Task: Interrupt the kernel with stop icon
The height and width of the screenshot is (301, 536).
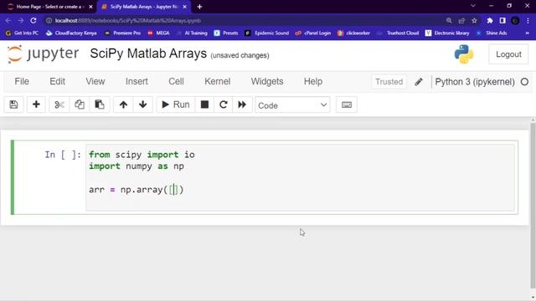Action: pos(204,105)
